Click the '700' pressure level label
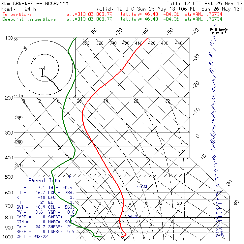The image size is (244, 244). tap(9, 206)
